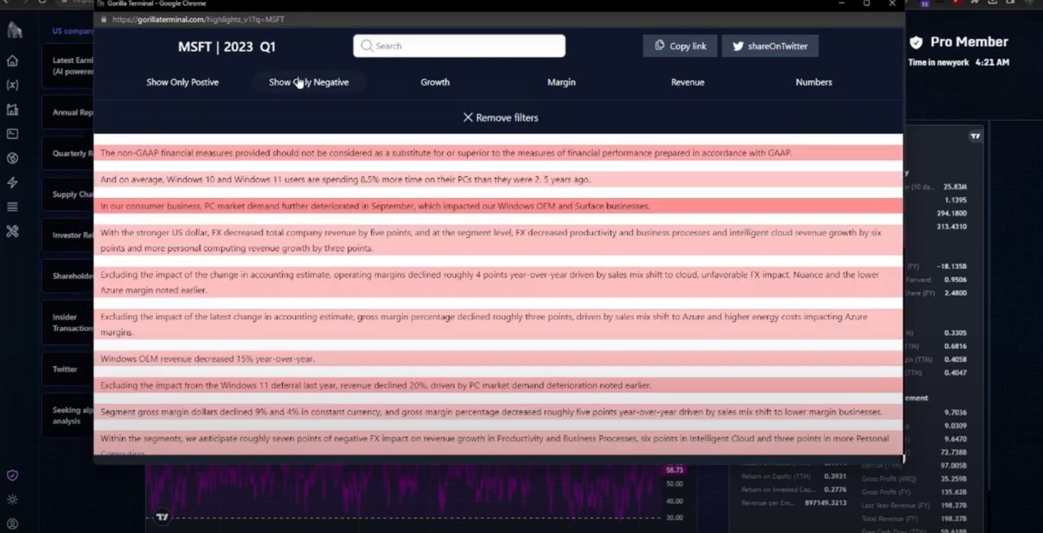
Task: Select the Numbers filter
Action: pyautogui.click(x=814, y=82)
